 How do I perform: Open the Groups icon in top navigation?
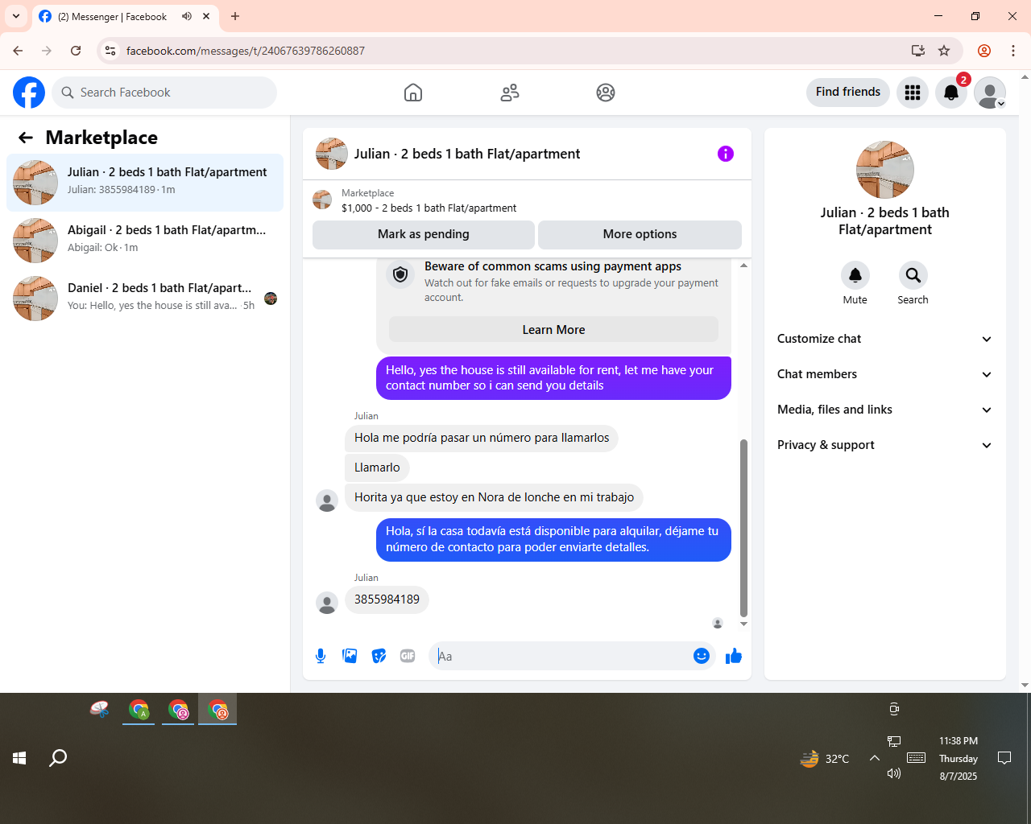(x=606, y=93)
